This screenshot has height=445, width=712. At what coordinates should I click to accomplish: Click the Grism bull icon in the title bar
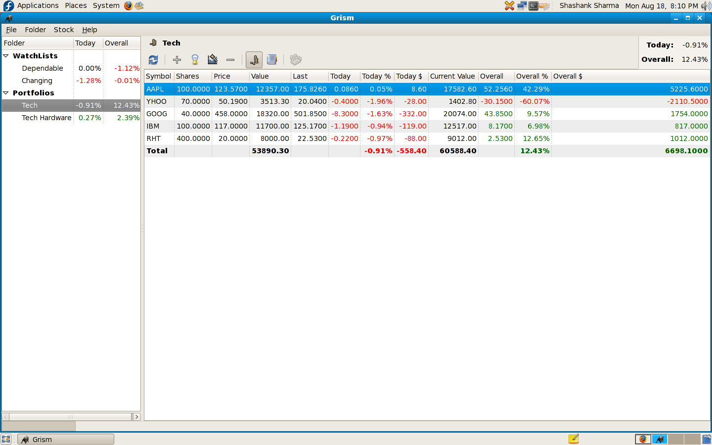[x=8, y=18]
